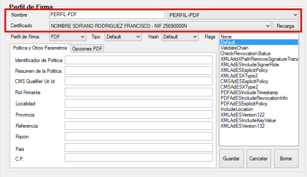Click the Provincia input field
This screenshot has height=177, width=307.
click(x=139, y=114)
